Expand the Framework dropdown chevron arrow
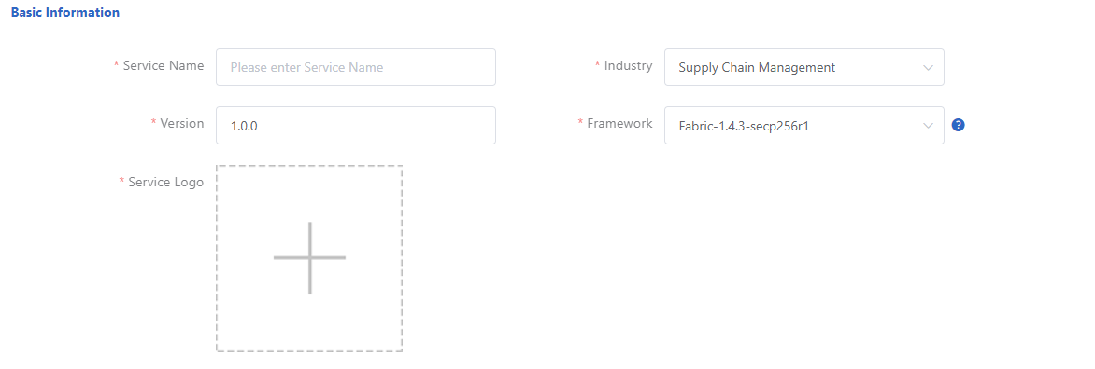 pos(928,126)
